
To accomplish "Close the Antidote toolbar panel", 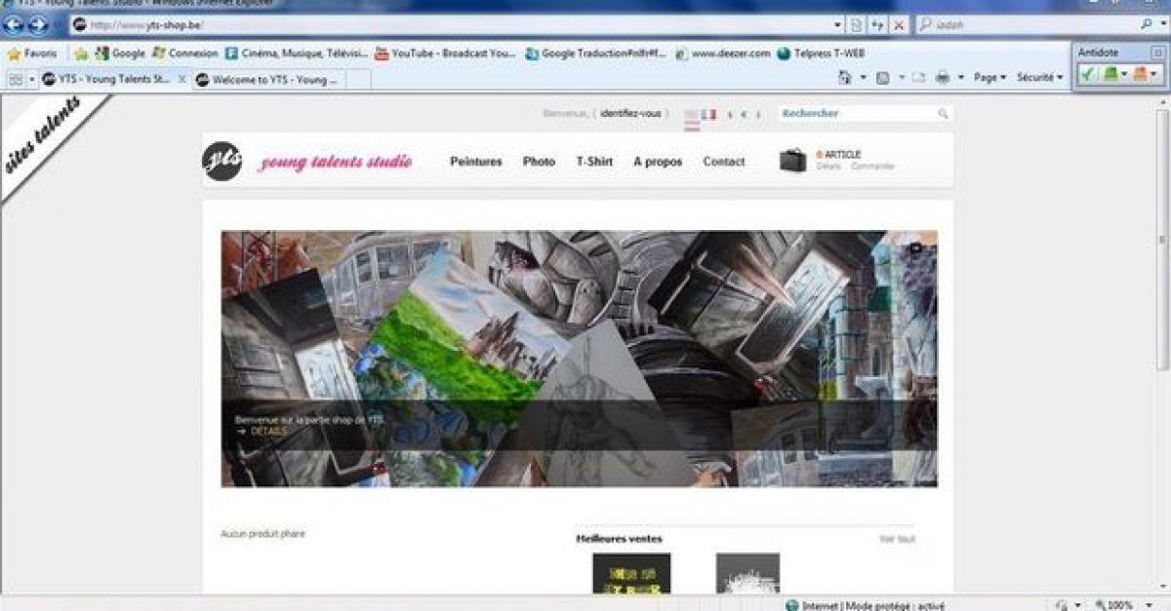I will coord(1157,53).
